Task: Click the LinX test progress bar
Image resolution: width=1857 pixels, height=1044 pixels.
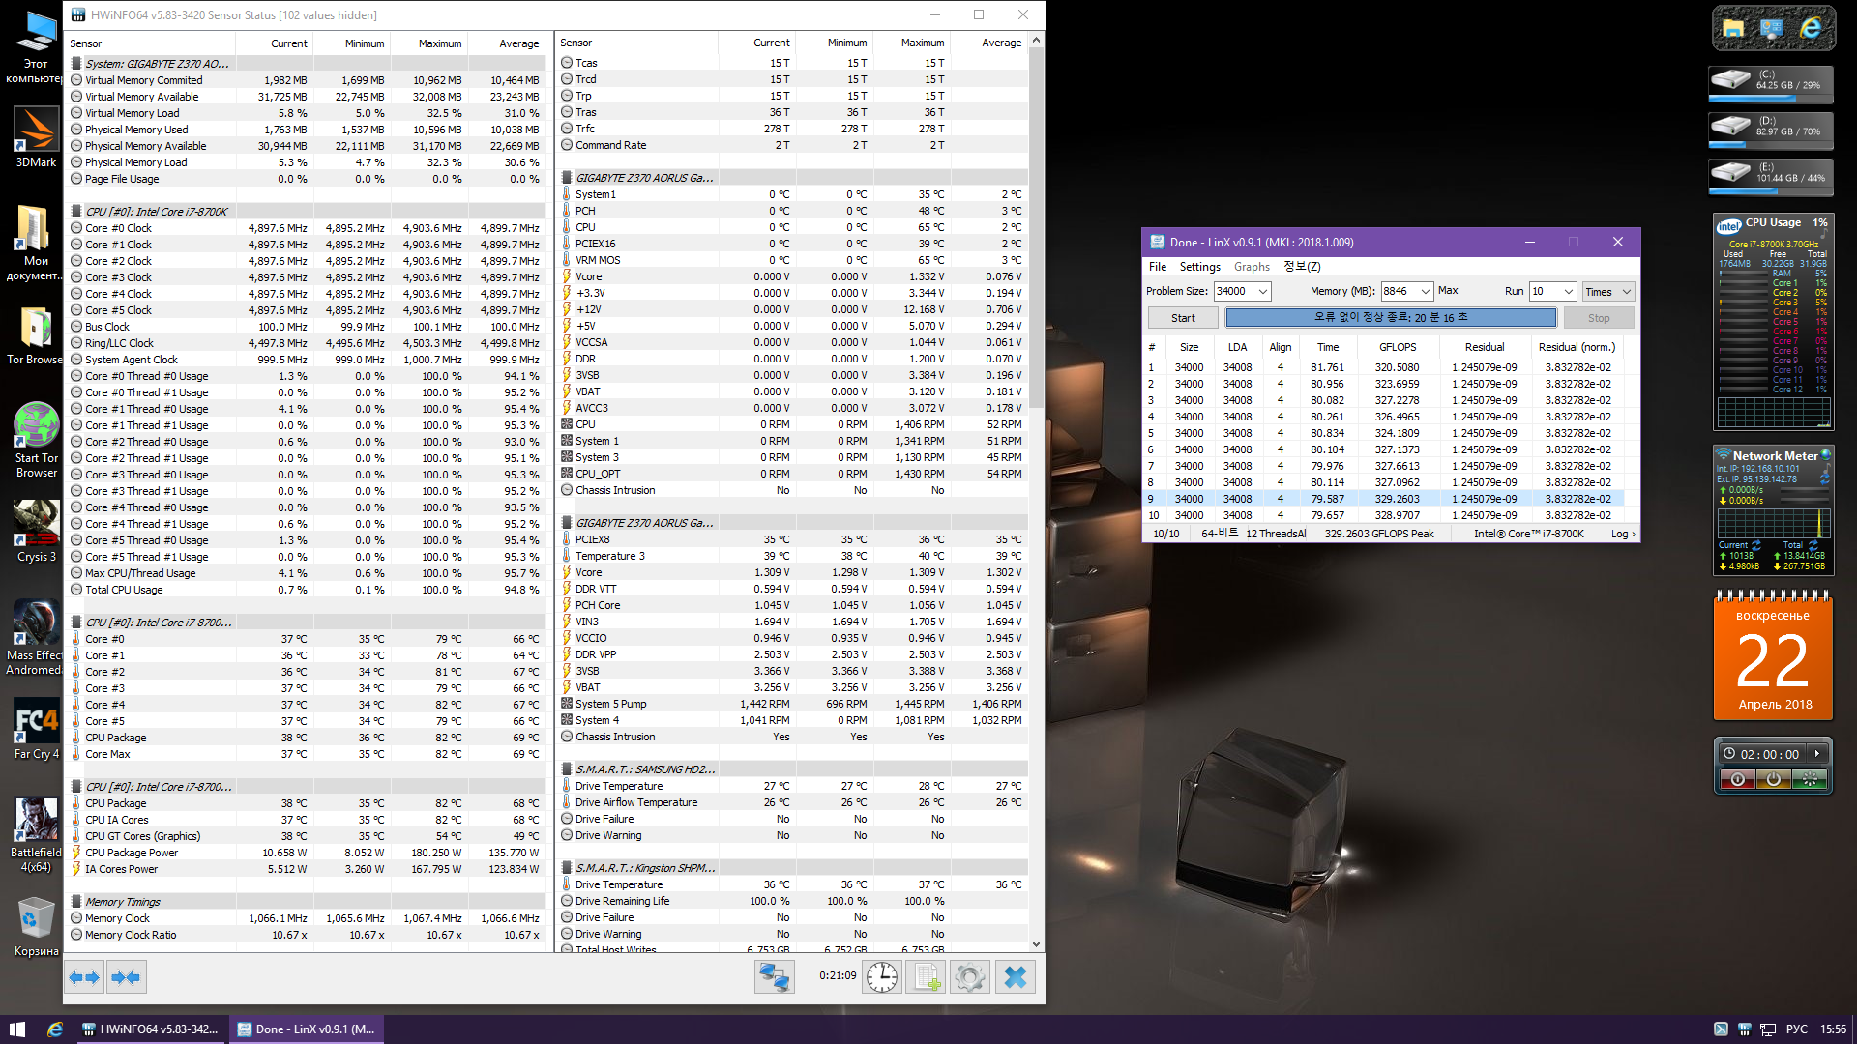Action: click(x=1390, y=318)
